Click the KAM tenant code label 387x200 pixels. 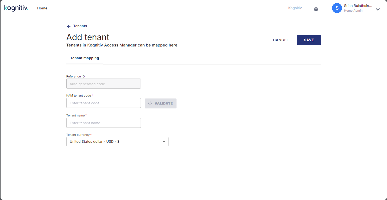pos(79,95)
